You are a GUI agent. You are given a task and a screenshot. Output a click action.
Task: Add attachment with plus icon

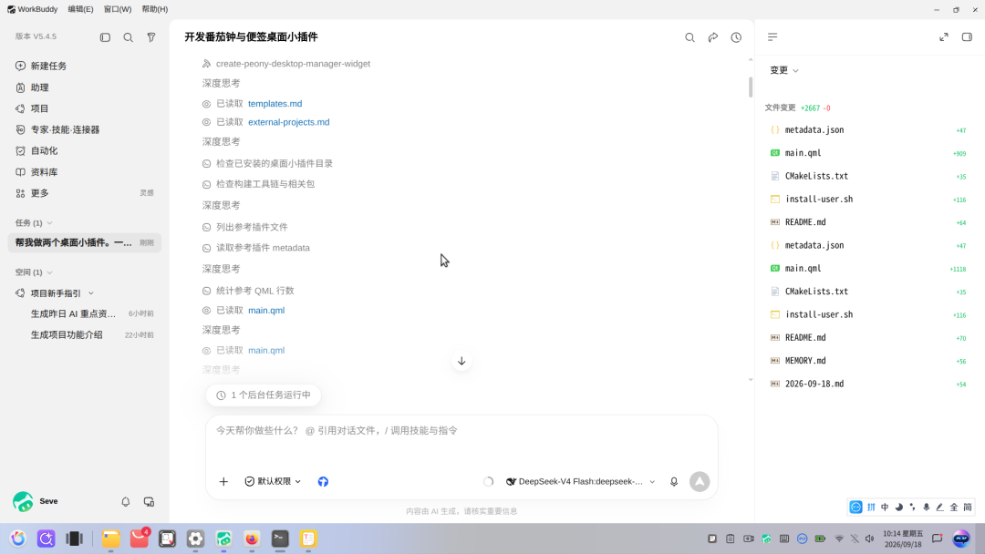[223, 482]
